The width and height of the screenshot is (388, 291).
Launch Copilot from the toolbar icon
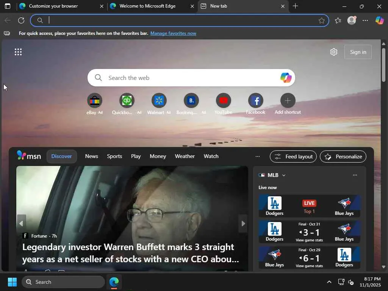[379, 20]
